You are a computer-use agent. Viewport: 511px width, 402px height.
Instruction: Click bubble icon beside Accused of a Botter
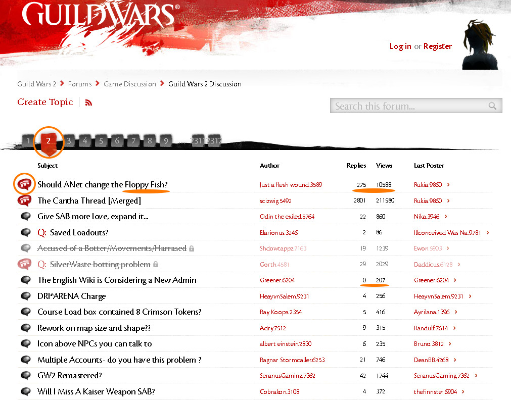[x=25, y=248]
